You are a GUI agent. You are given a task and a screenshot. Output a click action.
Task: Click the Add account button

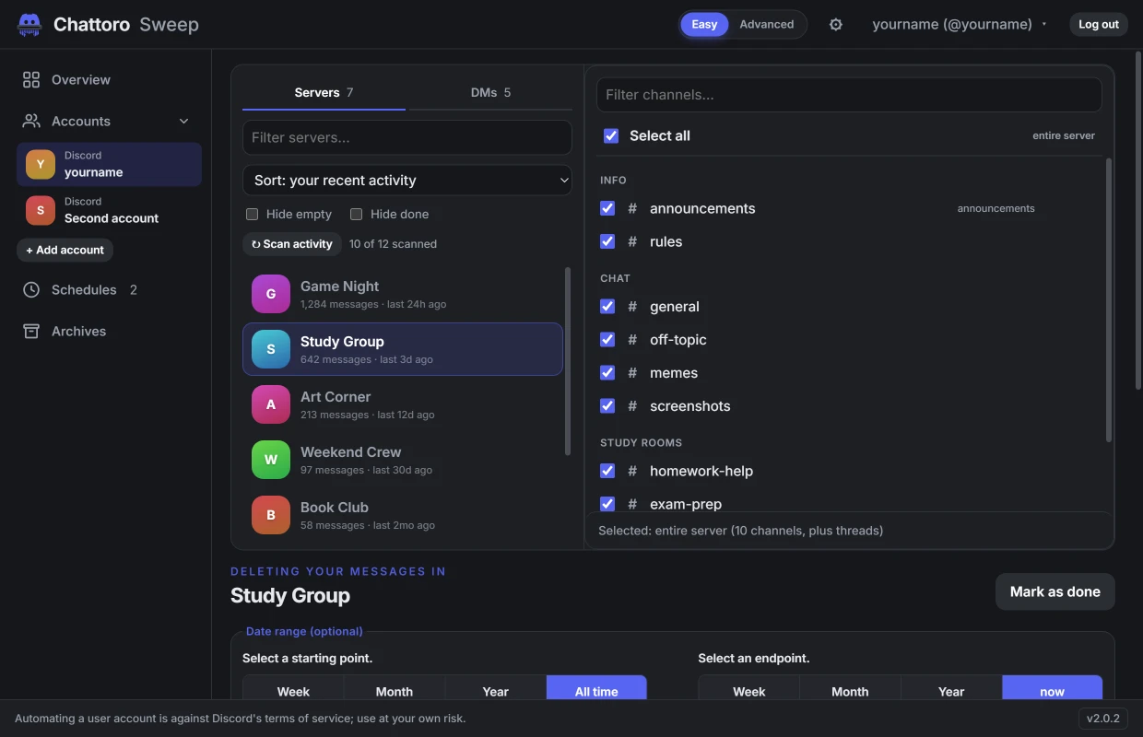[x=65, y=251]
